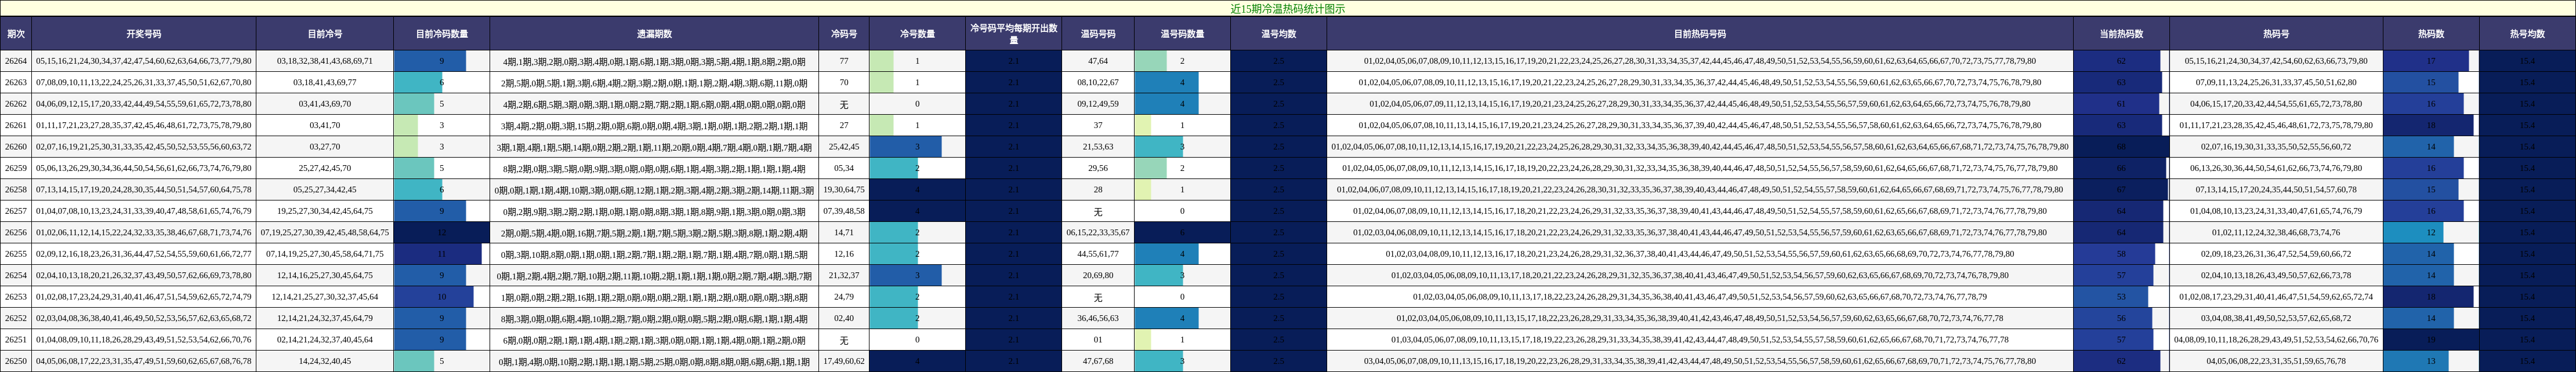Click the 温号码数量 data bar in row 26263
The image size is (2576, 372).
(x=1181, y=83)
